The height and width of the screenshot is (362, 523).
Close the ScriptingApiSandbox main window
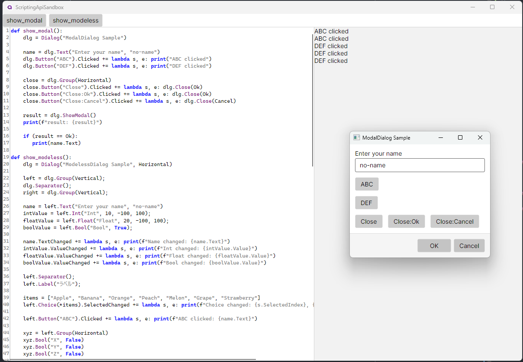click(512, 7)
